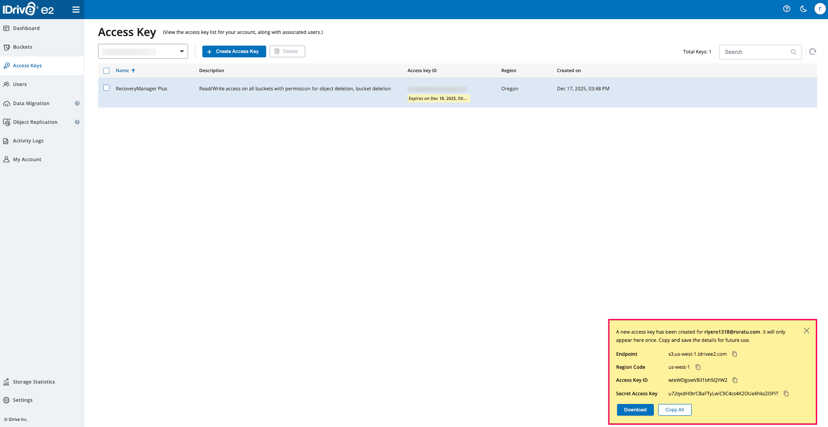Screen dimensions: 828x427
Task: Open the help question mark icon
Action: pos(786,9)
